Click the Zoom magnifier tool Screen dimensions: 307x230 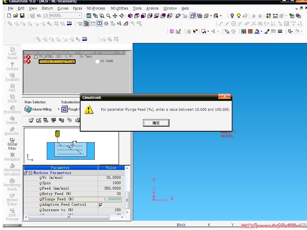109,16
